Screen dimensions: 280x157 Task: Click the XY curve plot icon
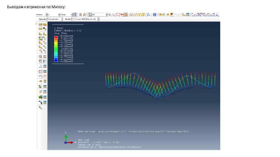[x=45, y=76]
